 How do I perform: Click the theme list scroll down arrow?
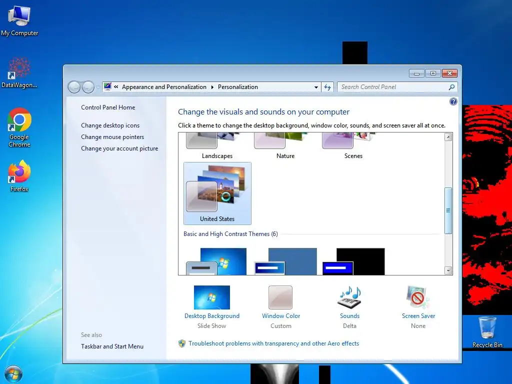[448, 270]
